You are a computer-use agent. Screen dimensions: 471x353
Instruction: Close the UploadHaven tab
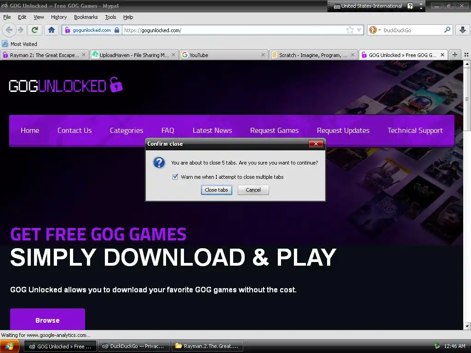[x=173, y=55]
